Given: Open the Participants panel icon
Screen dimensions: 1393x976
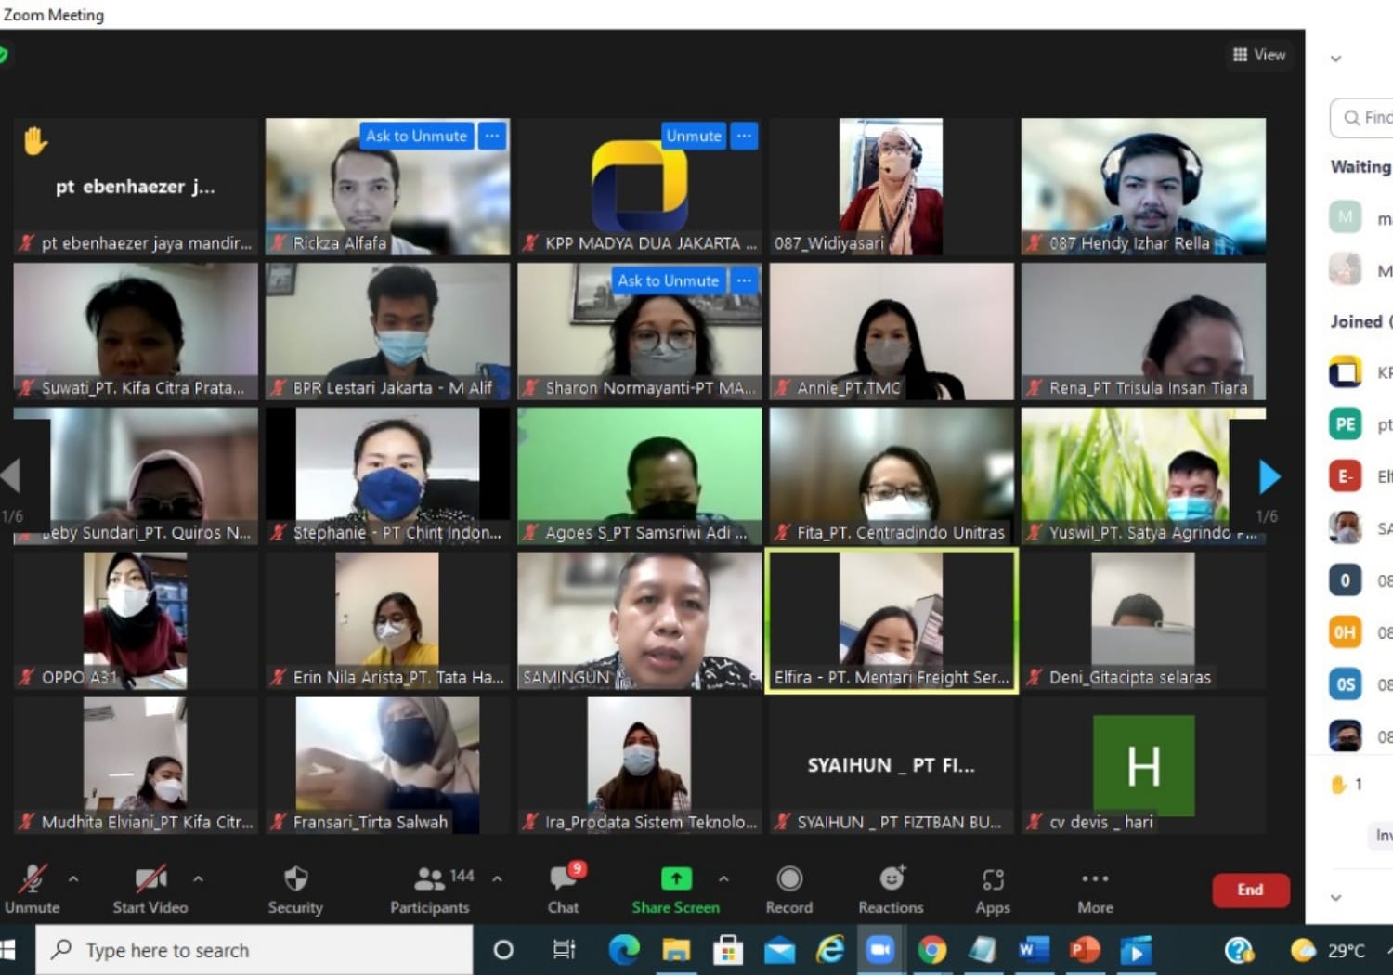Looking at the screenshot, I should coord(429,879).
